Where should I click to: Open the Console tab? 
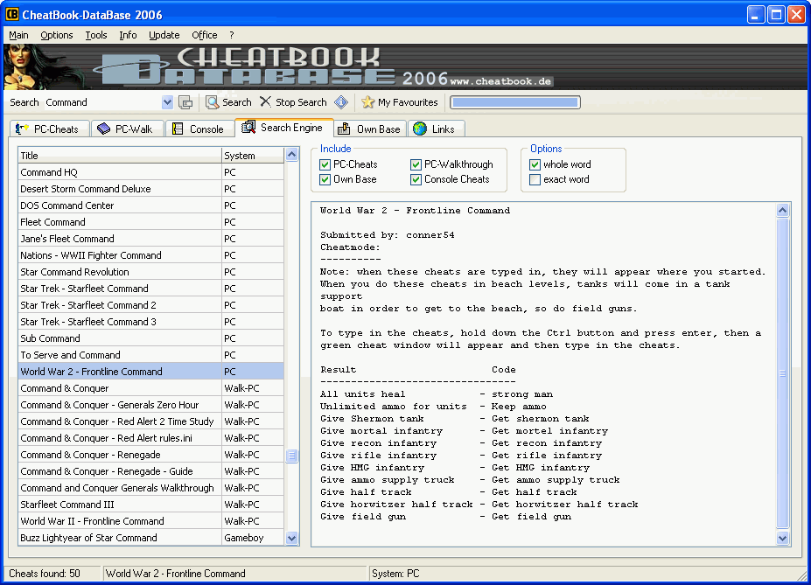tap(199, 129)
